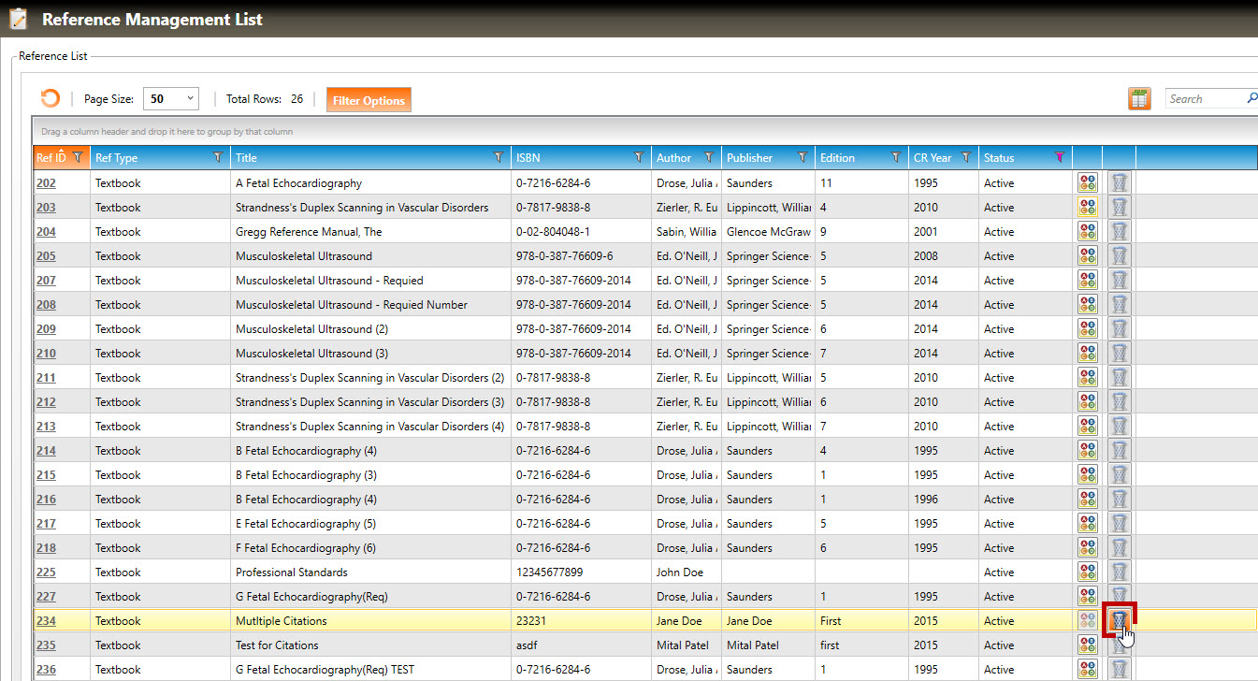Open the Title column filter

point(499,158)
